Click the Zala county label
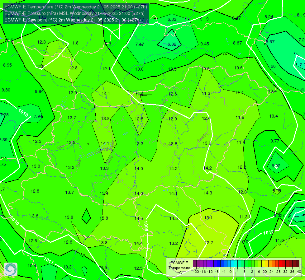 pos(79,164)
